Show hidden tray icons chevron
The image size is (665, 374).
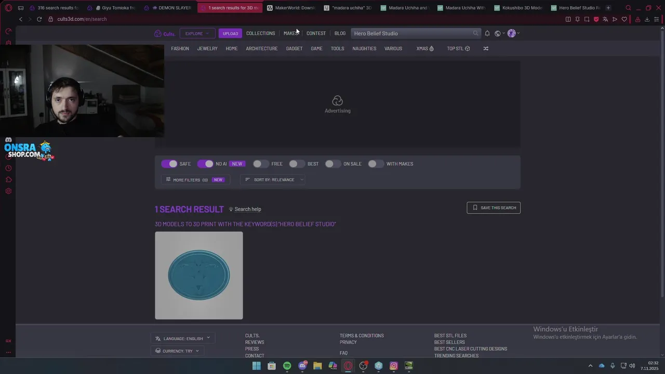tap(590, 366)
